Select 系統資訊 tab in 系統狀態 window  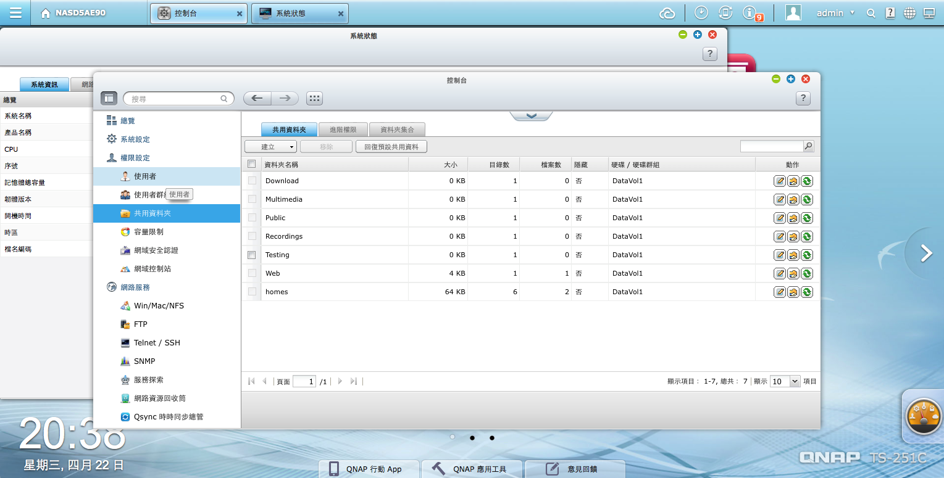(x=44, y=84)
